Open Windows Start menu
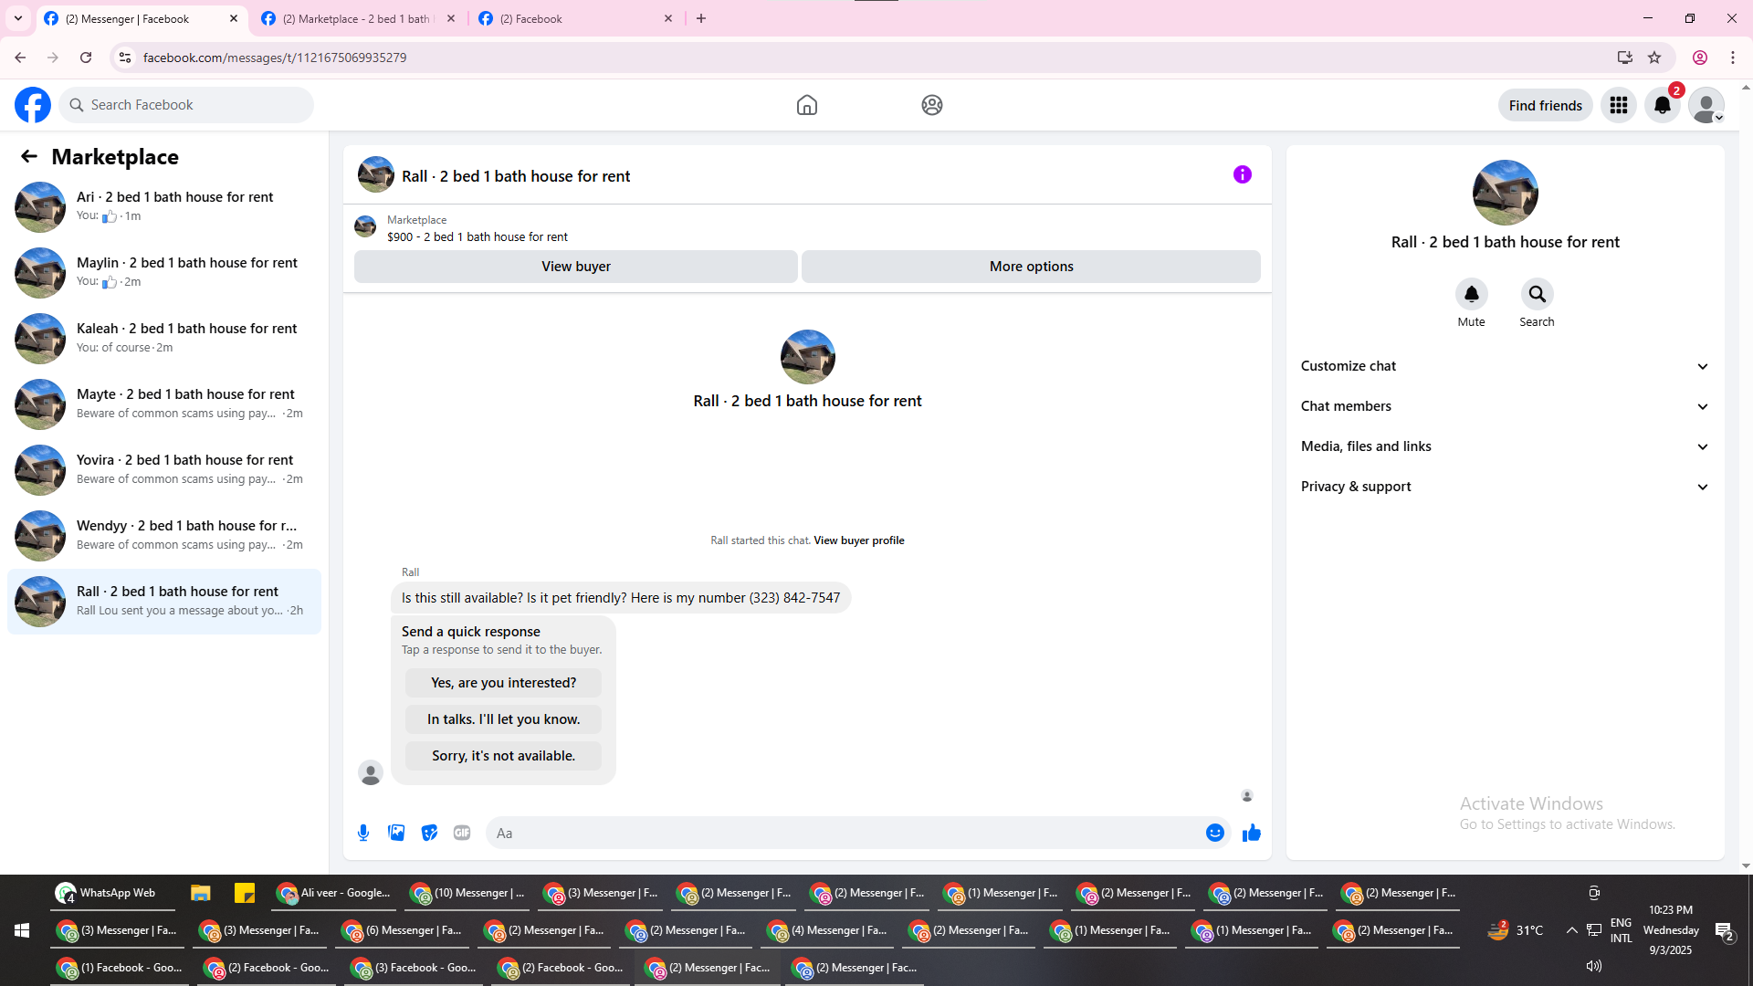 click(x=22, y=930)
